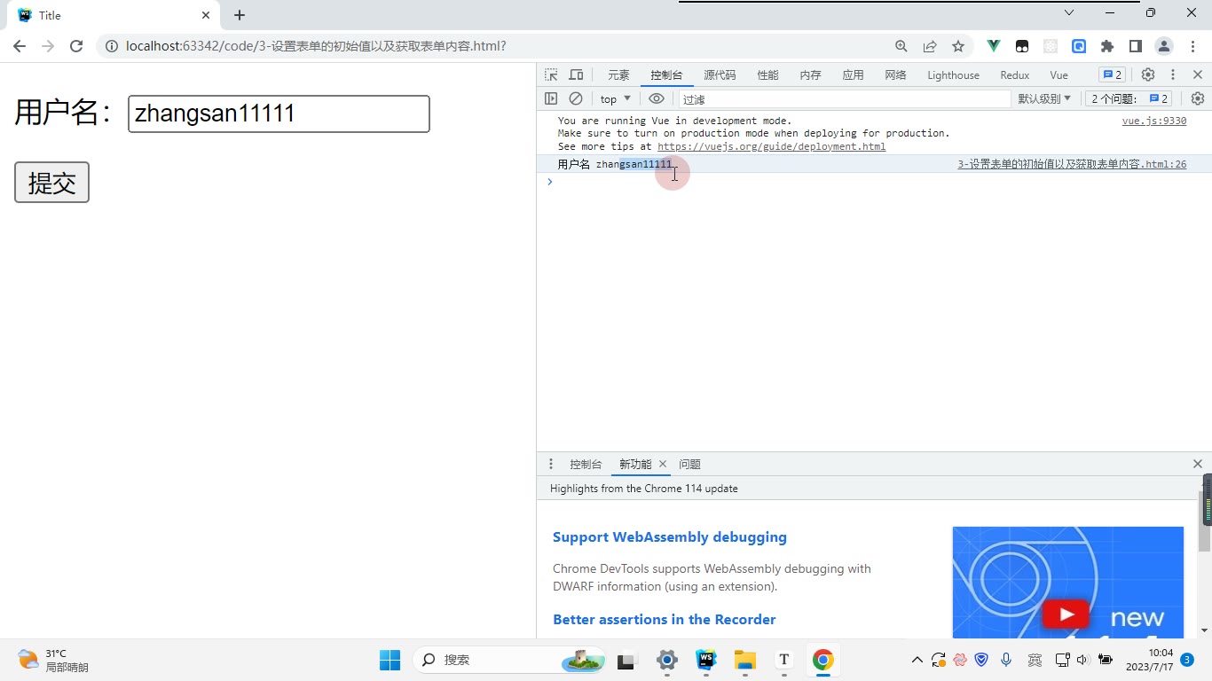
Task: Open the Chrome extensions puzzle icon
Action: click(x=1107, y=46)
